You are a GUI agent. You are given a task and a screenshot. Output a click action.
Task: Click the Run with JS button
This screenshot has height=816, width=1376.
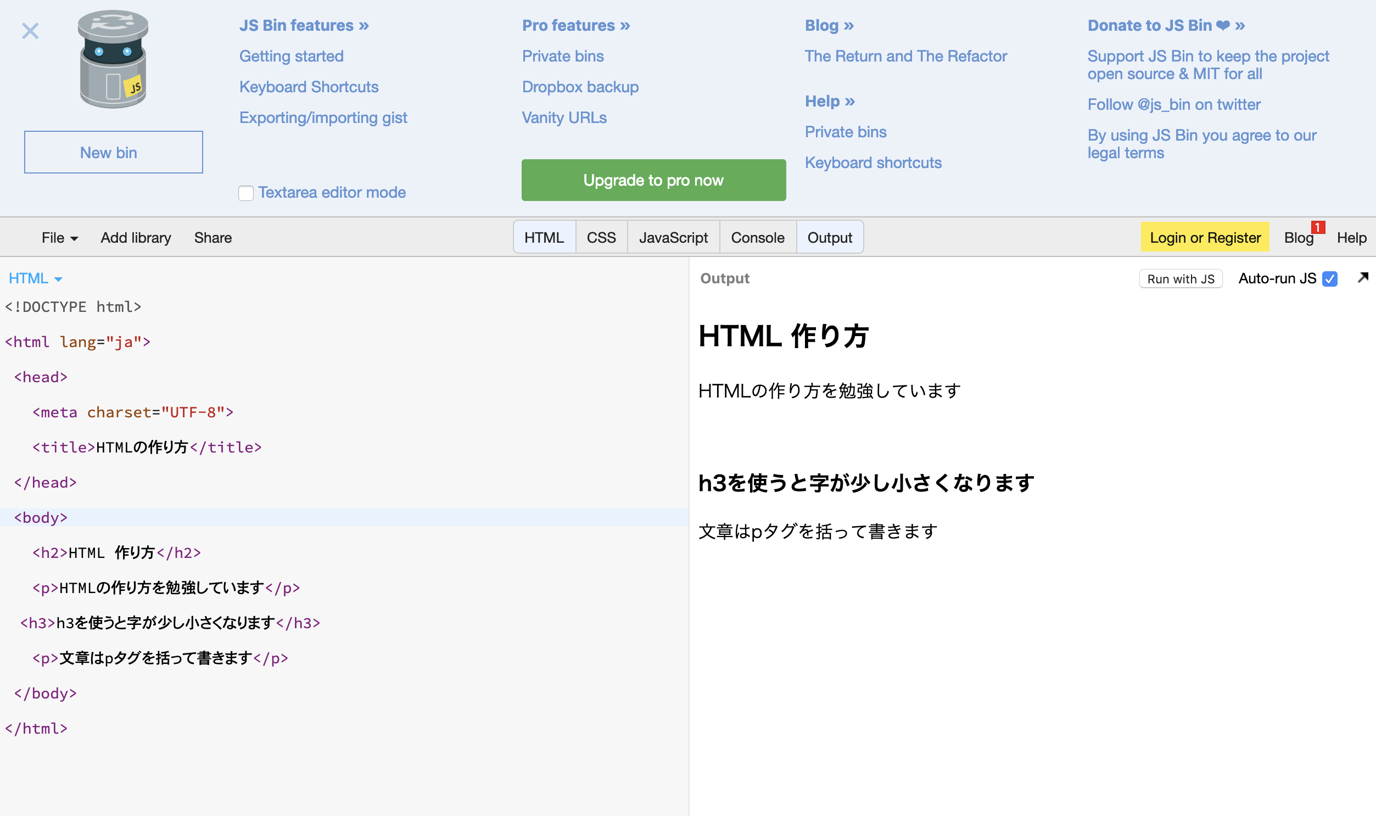pyautogui.click(x=1181, y=280)
